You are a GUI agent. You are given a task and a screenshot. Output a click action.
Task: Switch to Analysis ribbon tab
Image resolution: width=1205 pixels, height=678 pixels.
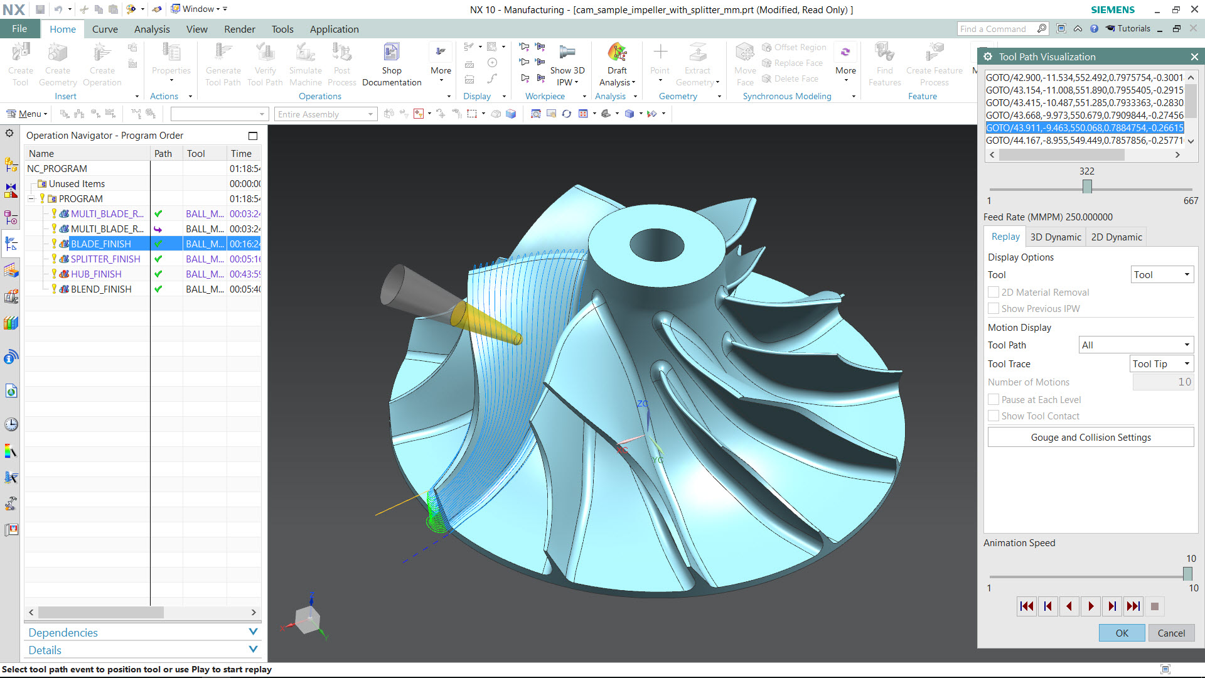[x=152, y=29]
